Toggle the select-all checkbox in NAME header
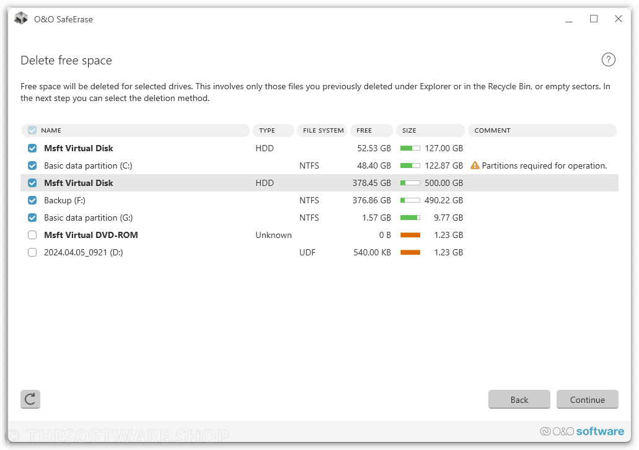 coord(32,130)
